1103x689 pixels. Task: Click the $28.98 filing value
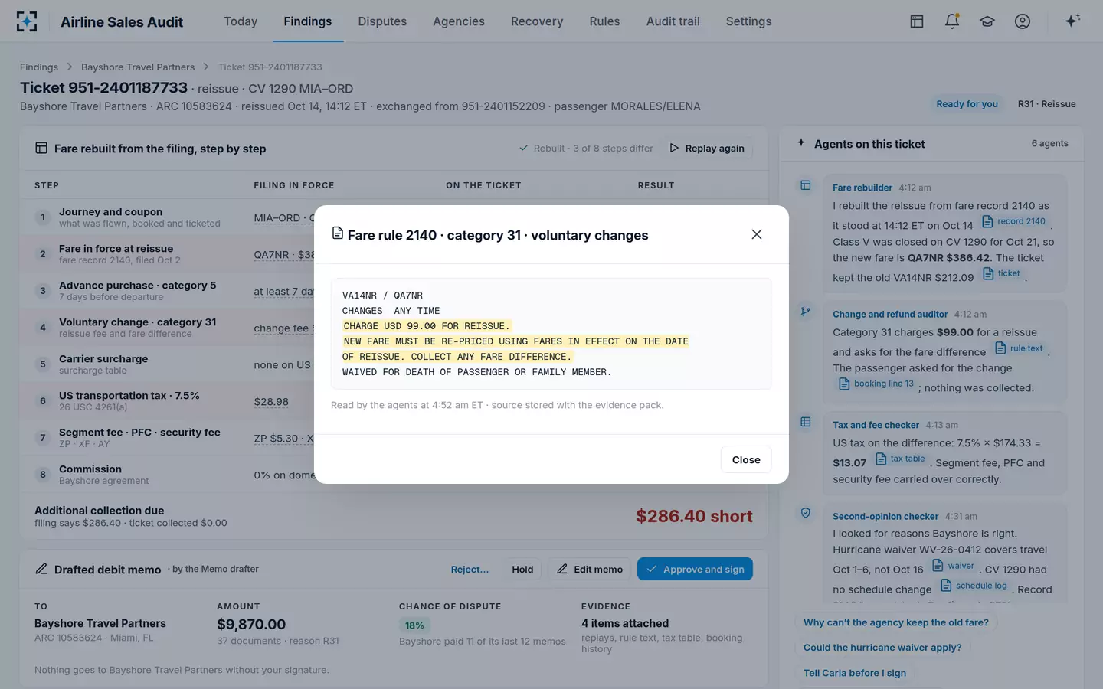[x=271, y=402]
